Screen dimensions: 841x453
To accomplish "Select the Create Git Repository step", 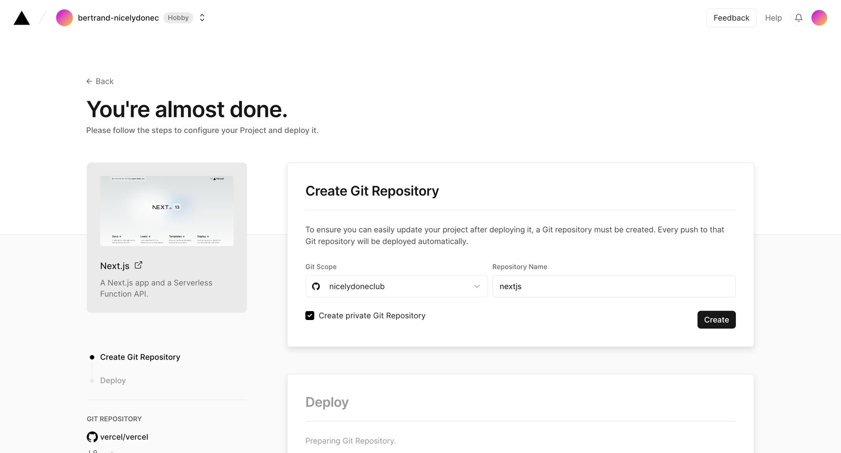I will pyautogui.click(x=140, y=357).
